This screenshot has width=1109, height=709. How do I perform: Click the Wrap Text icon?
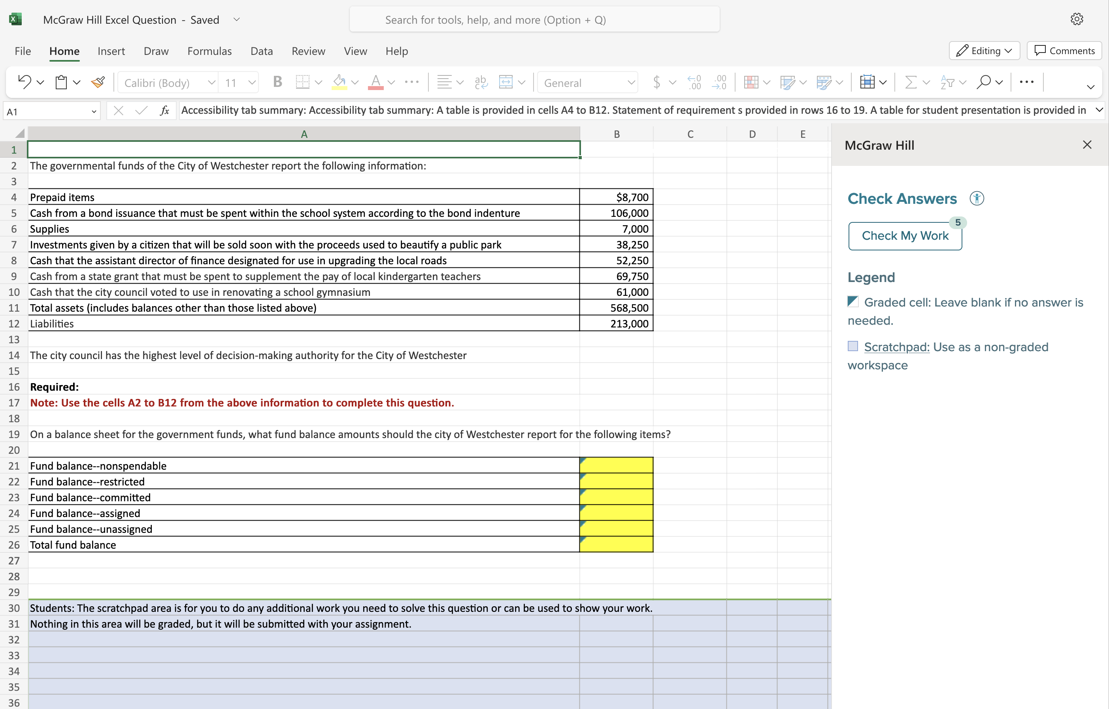coord(481,83)
